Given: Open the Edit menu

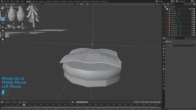Looking at the screenshot, I should tap(8, 1).
